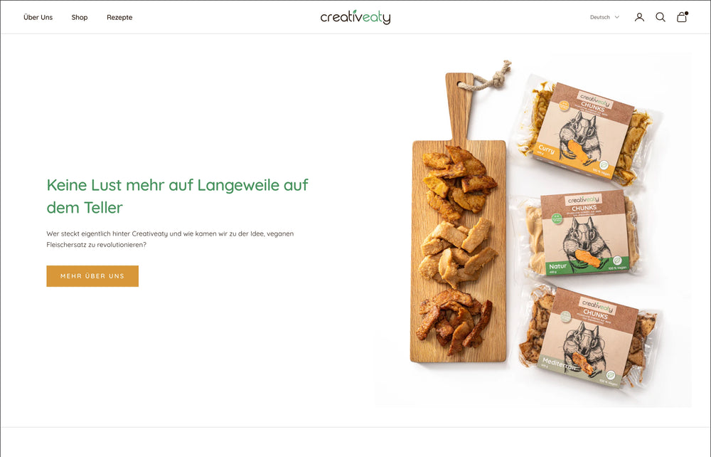Image resolution: width=711 pixels, height=457 pixels.
Task: Click the MEHR ÜBER UNS button
Action: point(92,276)
